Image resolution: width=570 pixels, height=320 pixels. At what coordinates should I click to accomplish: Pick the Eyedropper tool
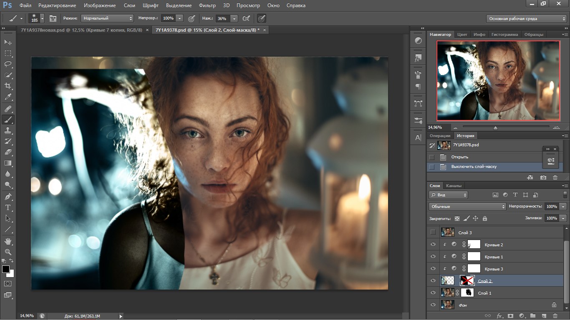[x=8, y=97]
